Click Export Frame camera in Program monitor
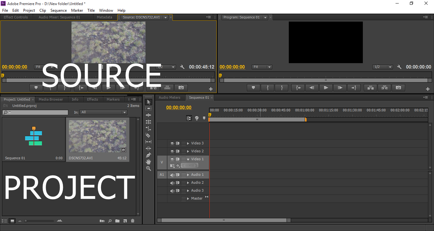 click(x=398, y=88)
